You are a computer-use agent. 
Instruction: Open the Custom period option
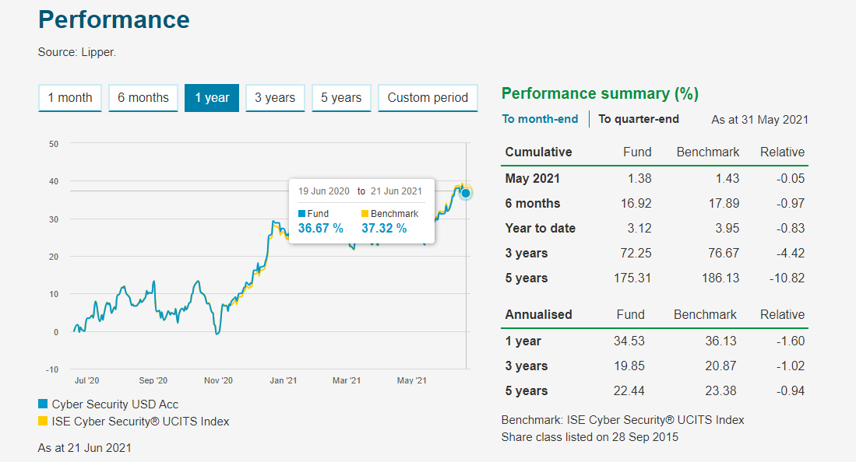(428, 98)
